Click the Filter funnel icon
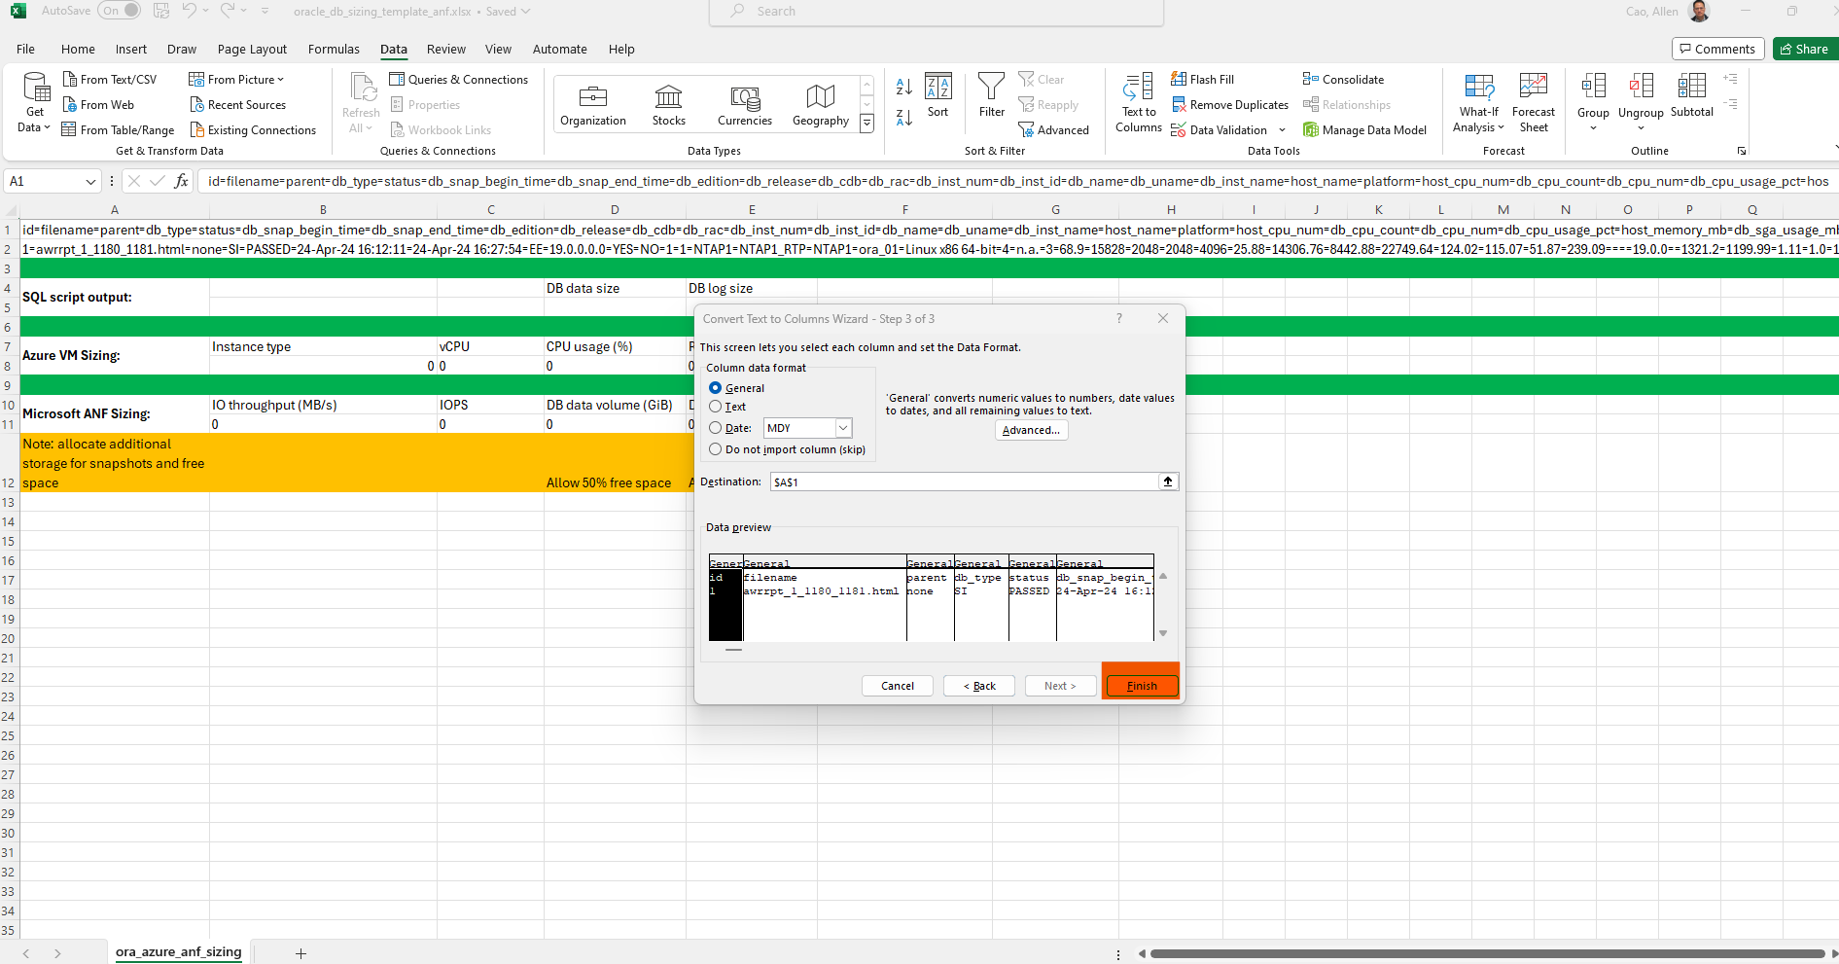Viewport: 1839px width, 964px height. coord(991,87)
